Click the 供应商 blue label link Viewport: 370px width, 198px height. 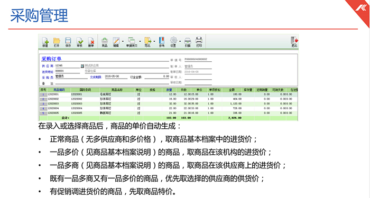[x=48, y=66]
